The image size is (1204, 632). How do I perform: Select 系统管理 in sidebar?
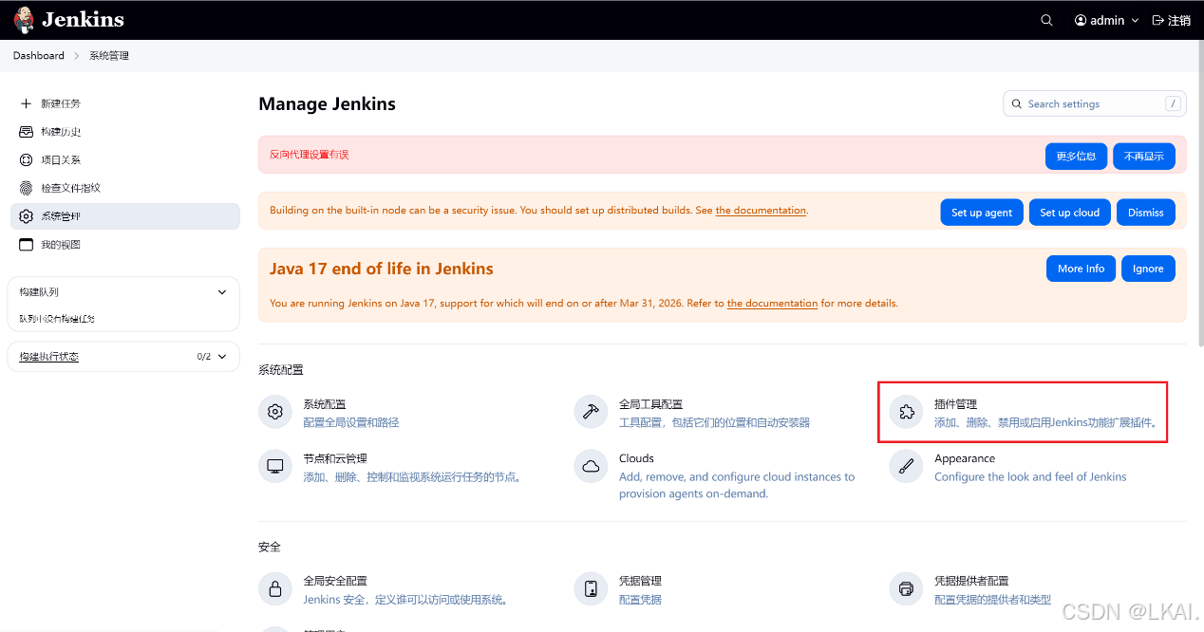pos(125,216)
